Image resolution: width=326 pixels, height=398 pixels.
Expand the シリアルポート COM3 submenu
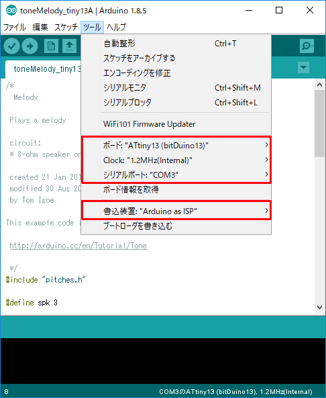pyautogui.click(x=176, y=175)
